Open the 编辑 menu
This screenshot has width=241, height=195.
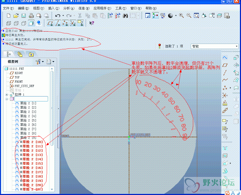(x=23, y=8)
